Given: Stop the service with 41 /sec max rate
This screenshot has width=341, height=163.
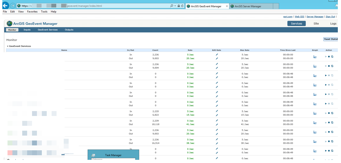Looking at the screenshot, I should [329, 123].
